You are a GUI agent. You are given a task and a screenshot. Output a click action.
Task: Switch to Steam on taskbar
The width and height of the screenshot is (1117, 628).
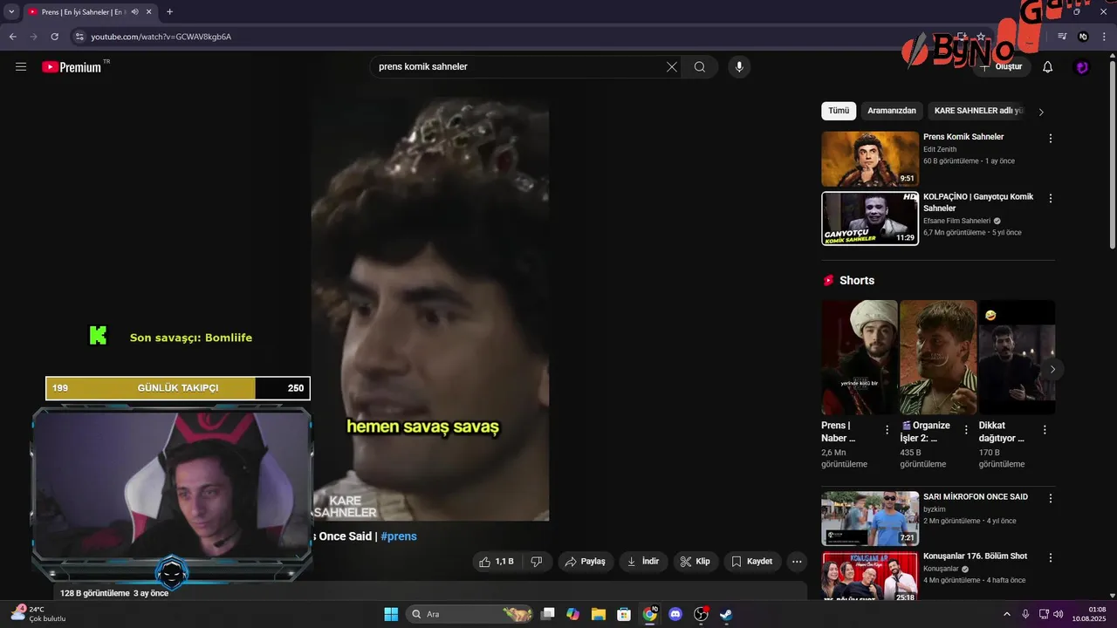click(x=726, y=614)
